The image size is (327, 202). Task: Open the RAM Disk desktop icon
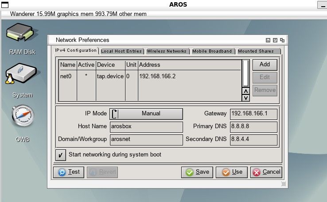point(22,33)
